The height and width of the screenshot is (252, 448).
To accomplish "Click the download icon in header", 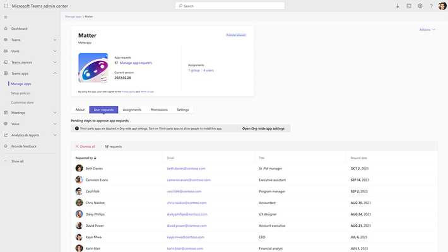I will pos(398,6).
